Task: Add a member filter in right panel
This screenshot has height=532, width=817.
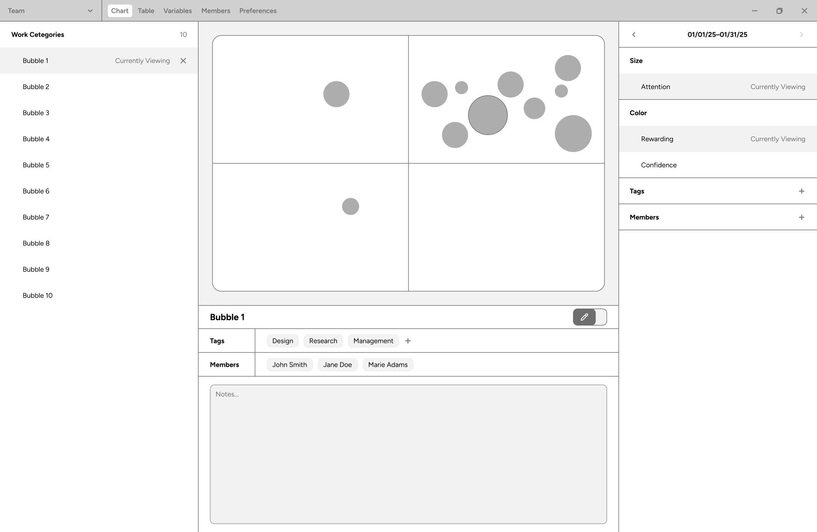Action: [801, 217]
